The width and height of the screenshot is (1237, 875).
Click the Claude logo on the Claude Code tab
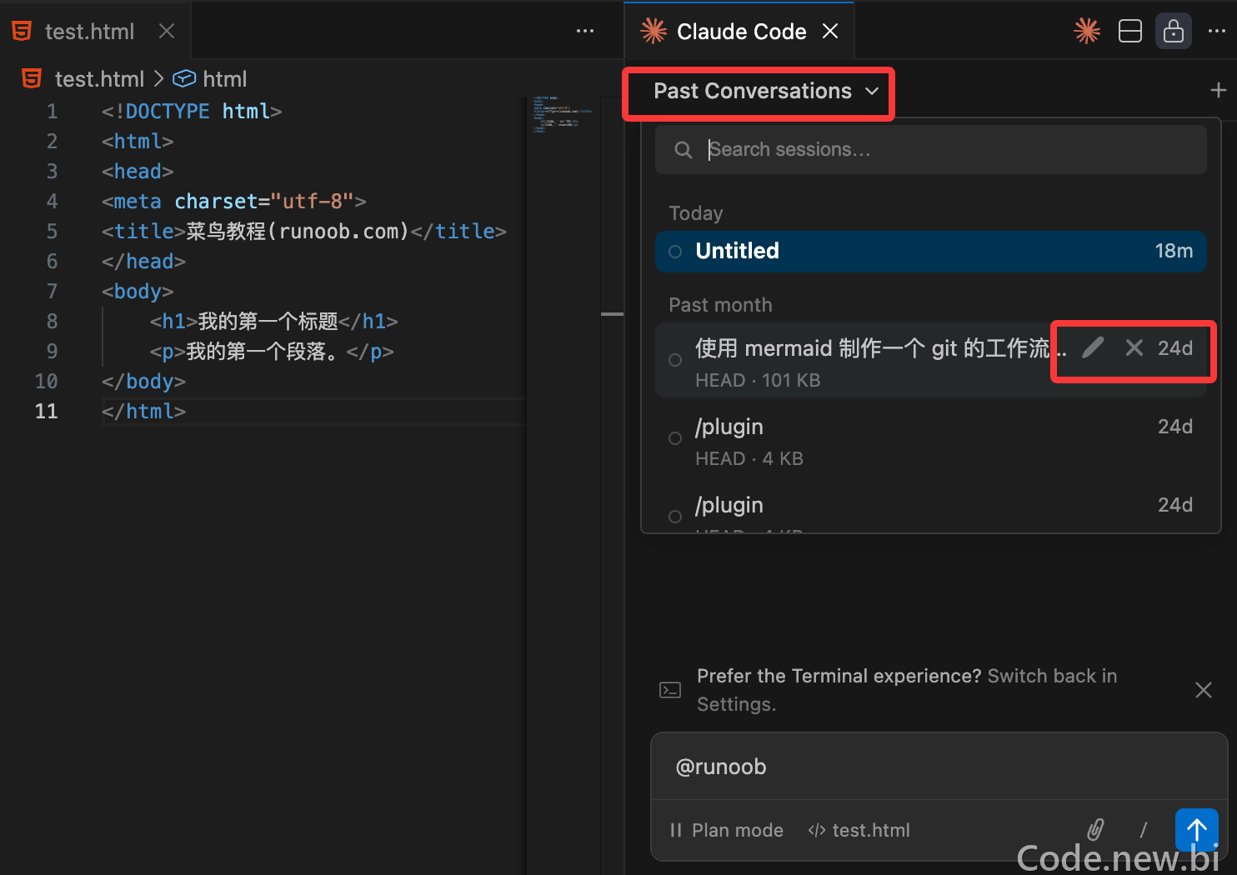pos(654,32)
